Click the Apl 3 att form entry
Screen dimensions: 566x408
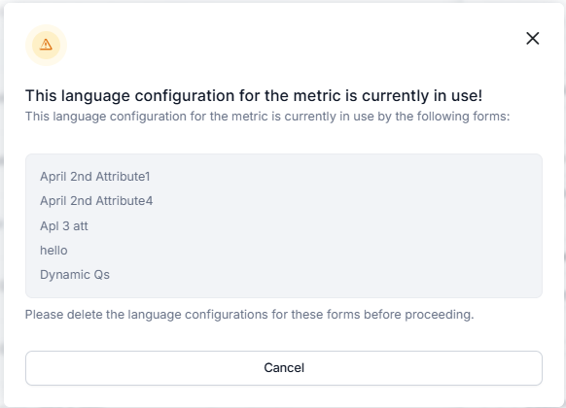64,226
